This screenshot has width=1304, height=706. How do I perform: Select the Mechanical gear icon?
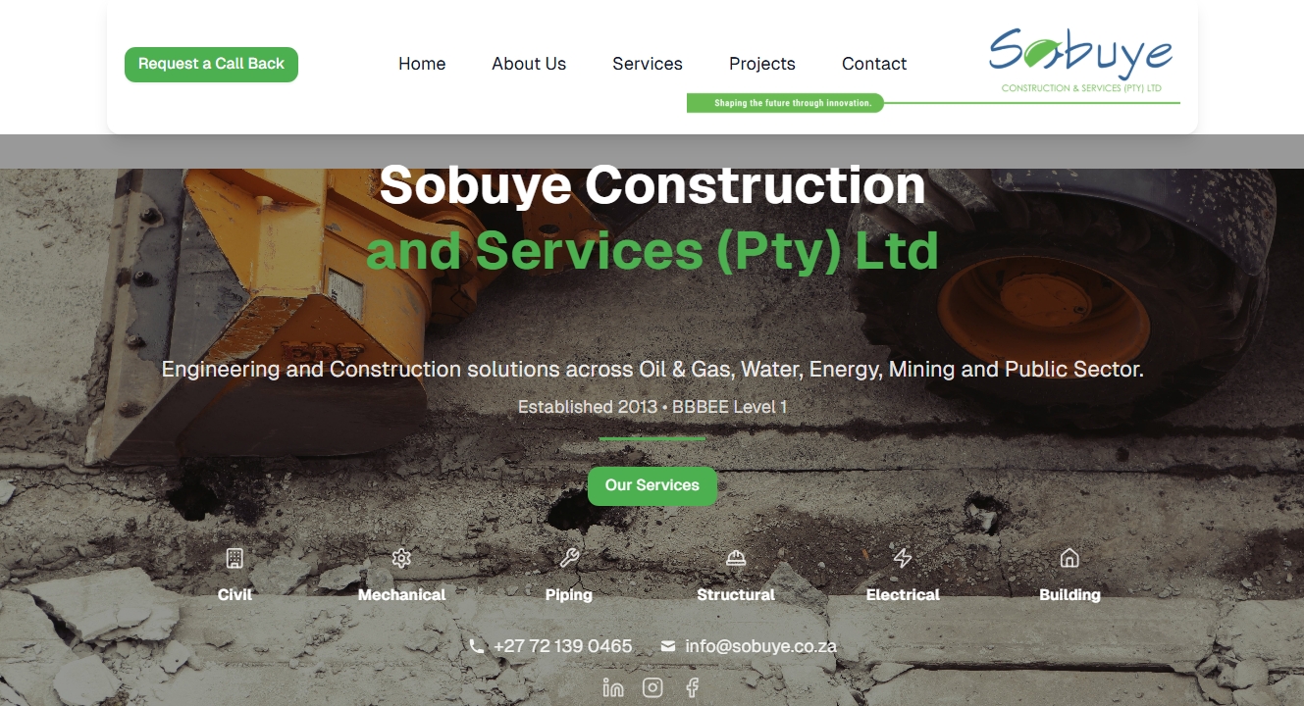[x=401, y=559]
